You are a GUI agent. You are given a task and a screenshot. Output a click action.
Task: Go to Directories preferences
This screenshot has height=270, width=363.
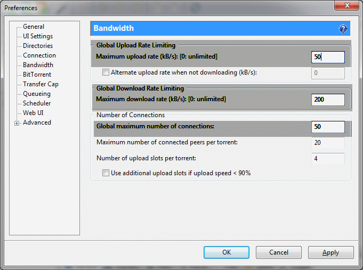pyautogui.click(x=38, y=46)
